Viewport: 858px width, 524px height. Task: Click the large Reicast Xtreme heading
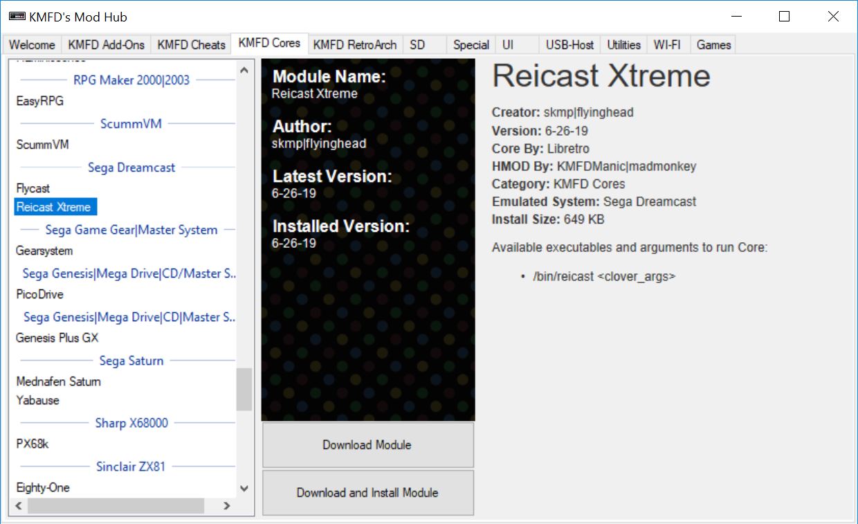pyautogui.click(x=601, y=75)
